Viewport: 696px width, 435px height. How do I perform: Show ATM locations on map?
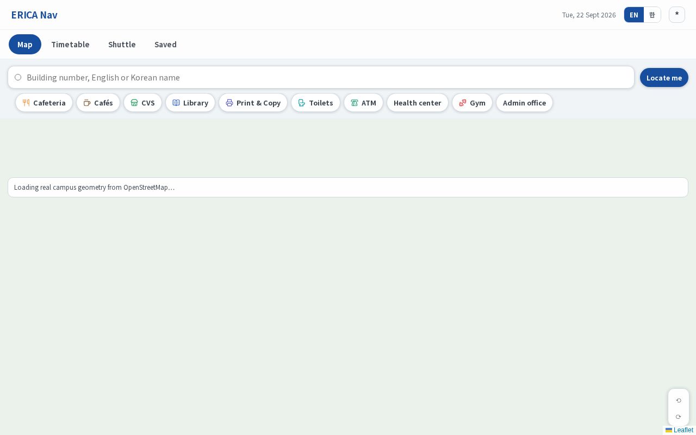363,103
